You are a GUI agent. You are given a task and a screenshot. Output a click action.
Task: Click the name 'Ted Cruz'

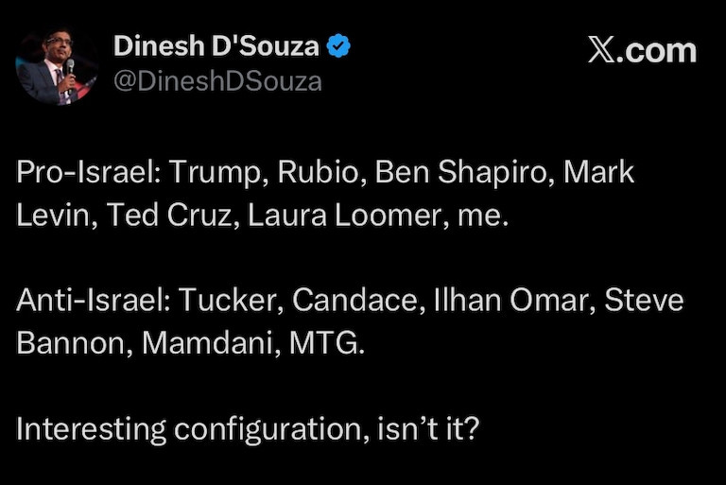(x=171, y=216)
